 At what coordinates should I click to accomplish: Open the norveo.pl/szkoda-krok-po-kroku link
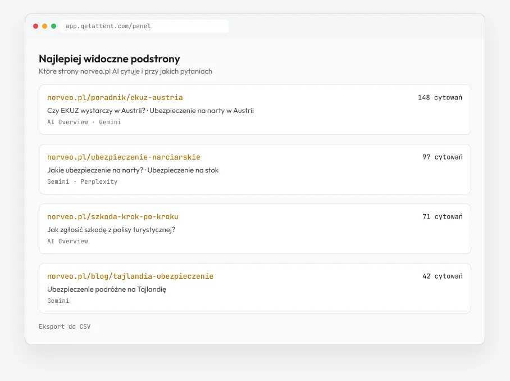pos(113,217)
